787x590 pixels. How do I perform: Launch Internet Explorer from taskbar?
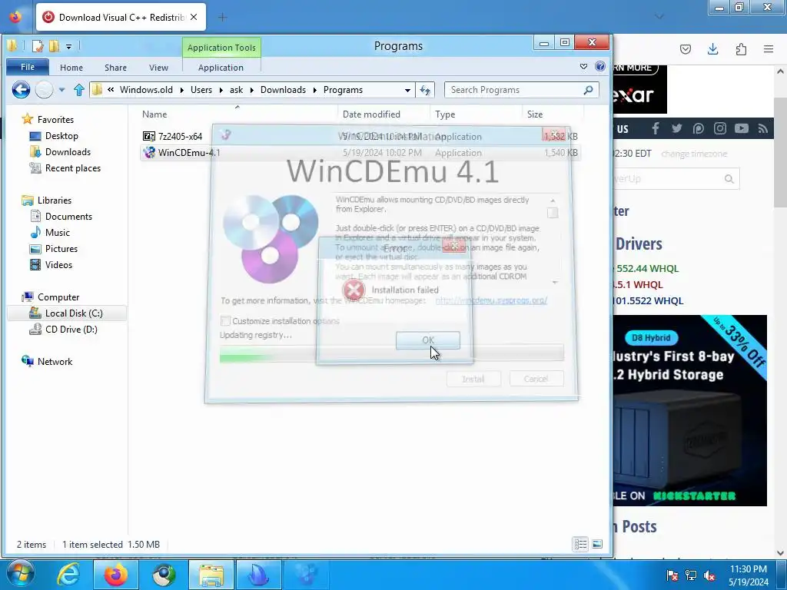pos(68,575)
